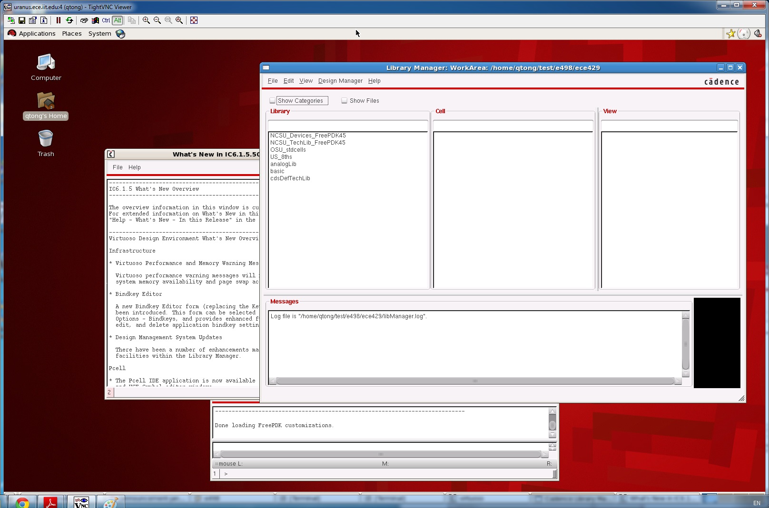Enable the Show Files checkbox
769x508 pixels.
344,101
